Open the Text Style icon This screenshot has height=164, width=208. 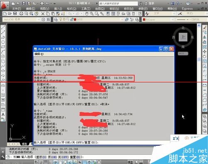(147, 14)
